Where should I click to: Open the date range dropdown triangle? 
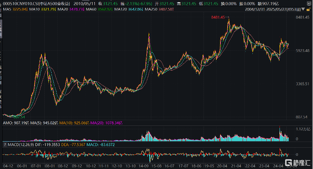303,9
